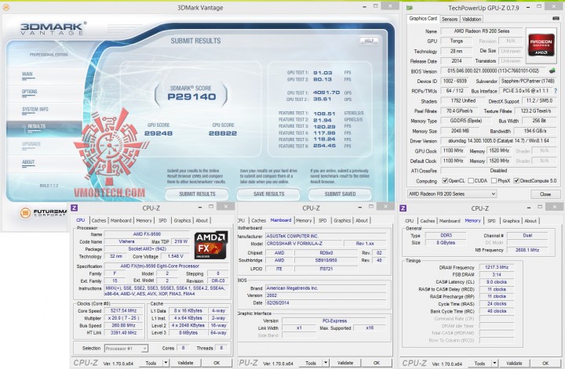Image resolution: width=565 pixels, height=369 pixels.
Task: Click the 3DMark Vantage logo
Action: tap(53, 28)
